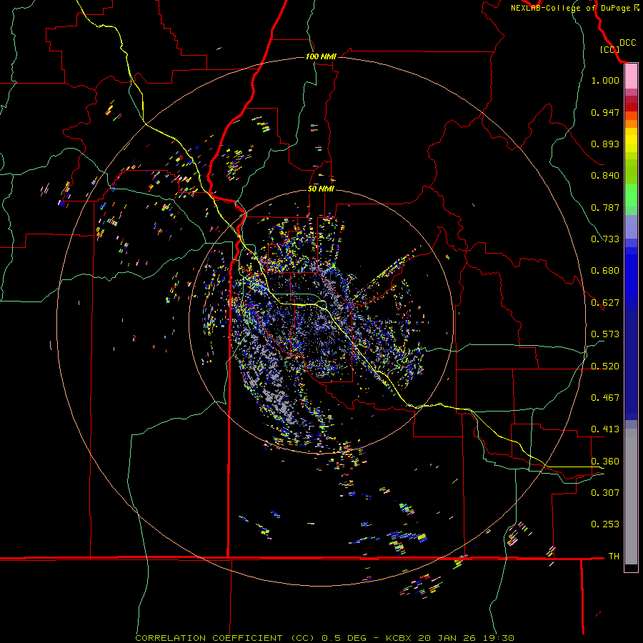Viewport: 643px width, 643px height.
Task: Click the 0.573 scale value
Action: click(605, 334)
